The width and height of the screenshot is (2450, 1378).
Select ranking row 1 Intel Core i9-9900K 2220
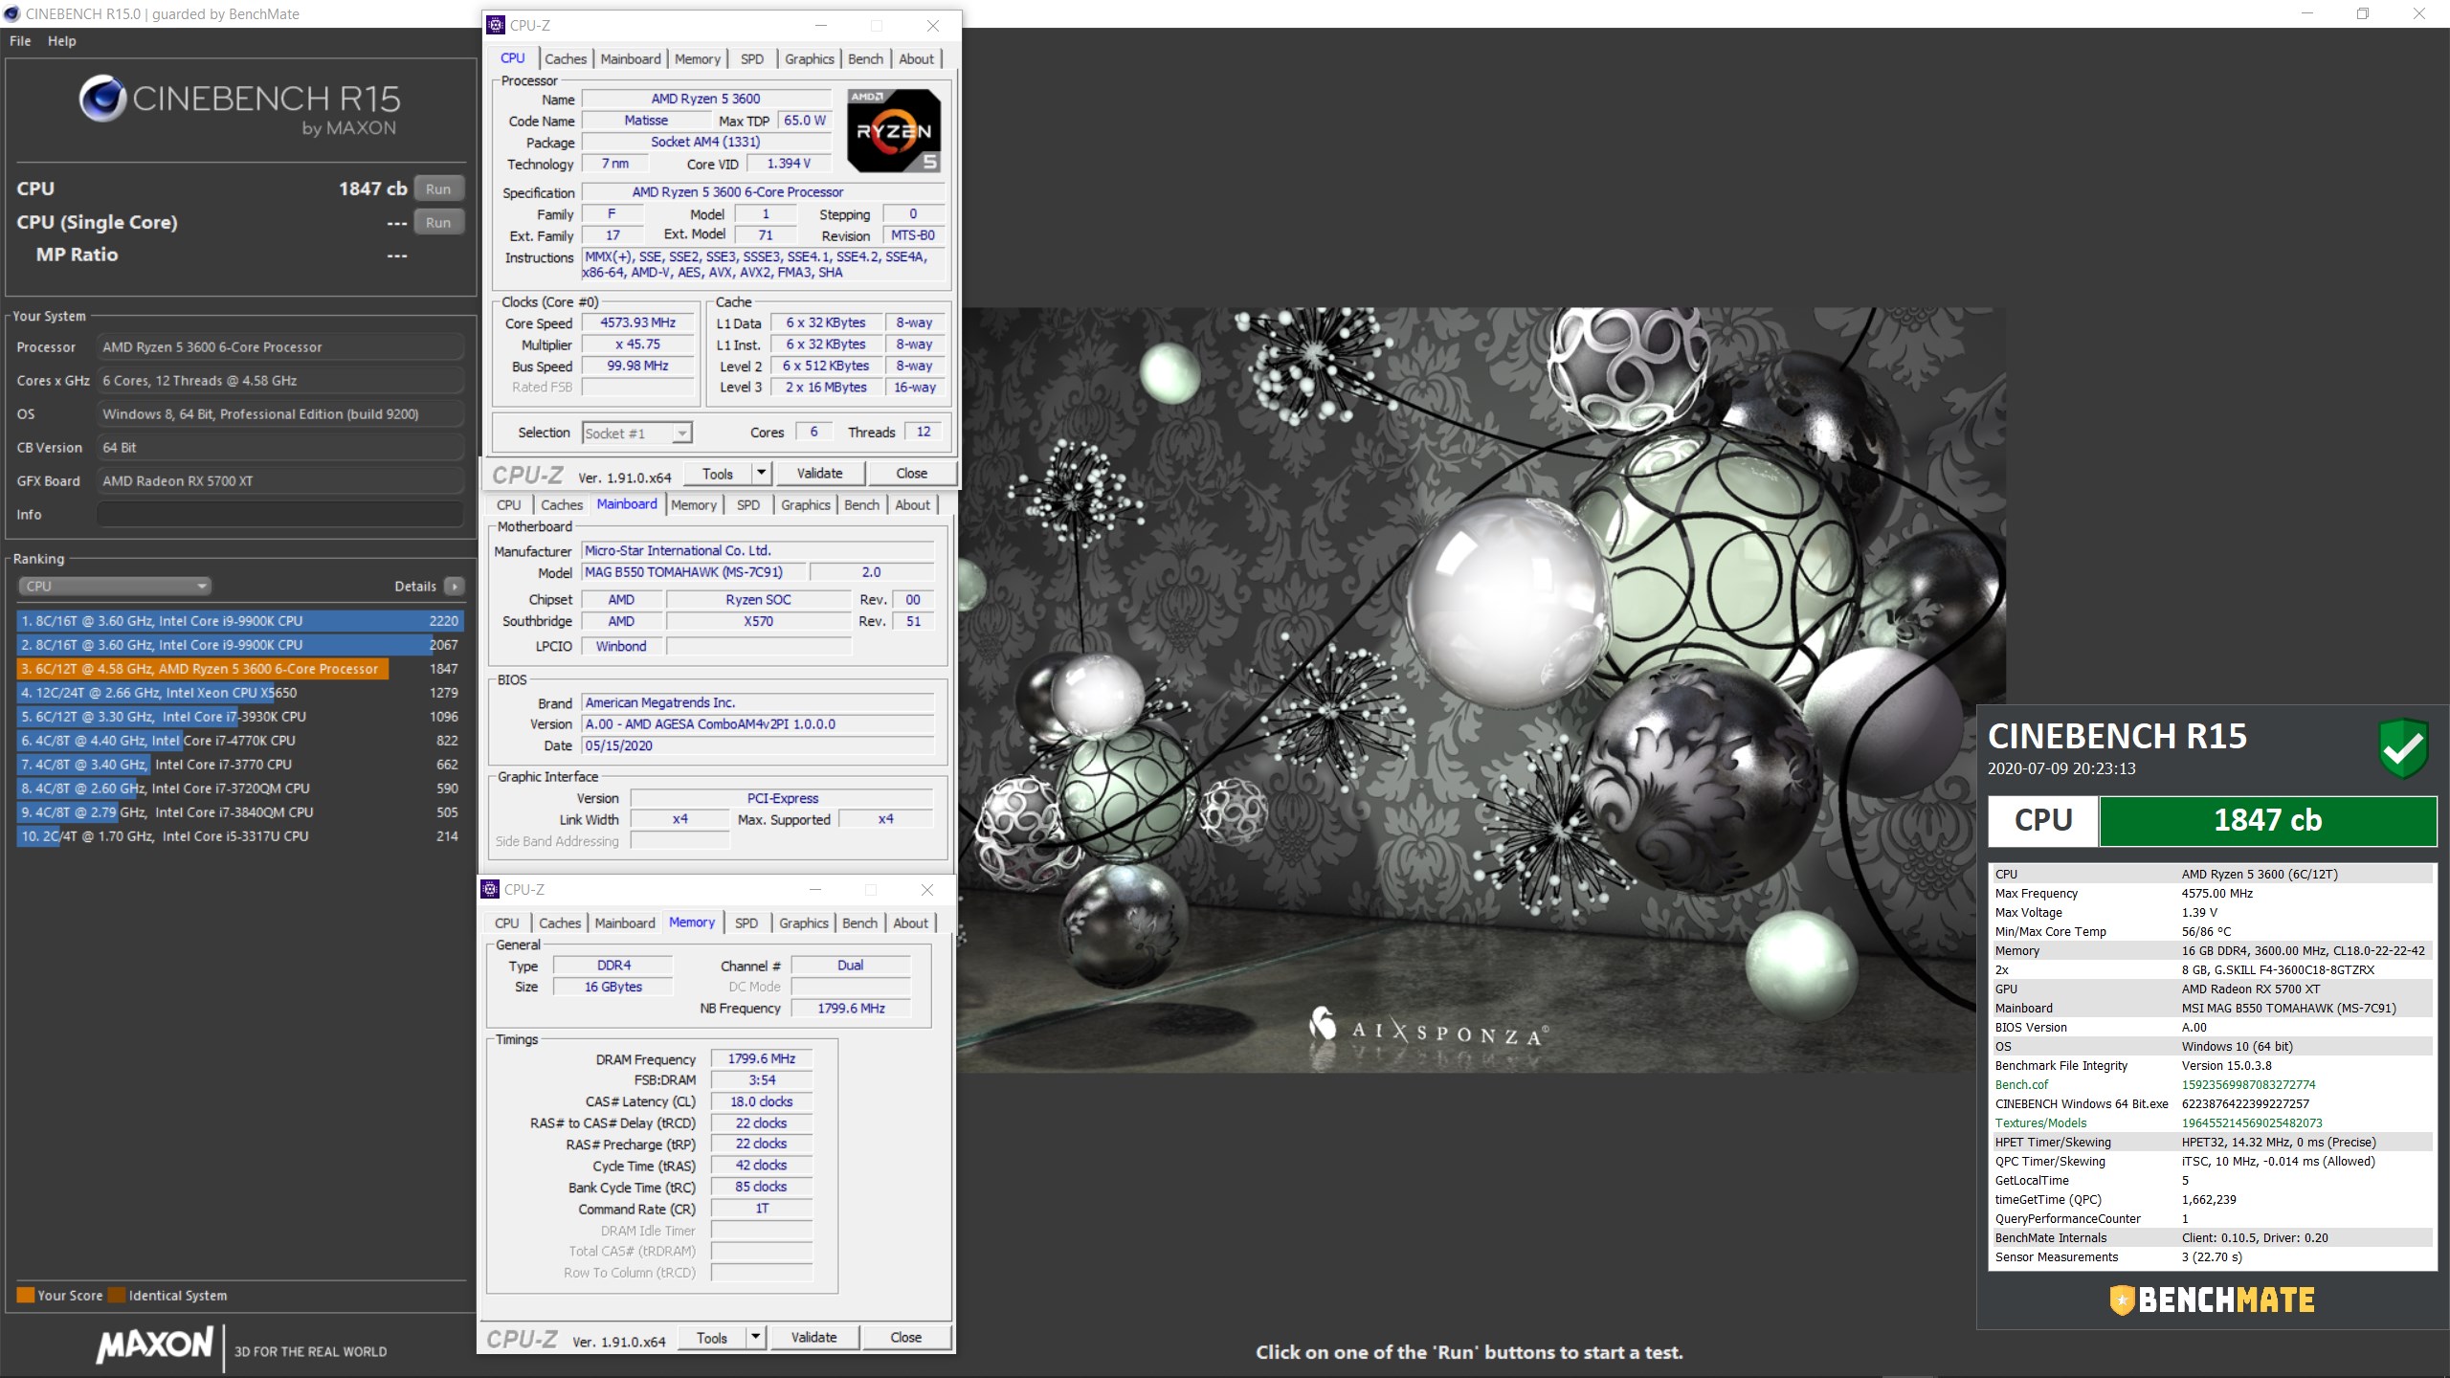(x=240, y=621)
